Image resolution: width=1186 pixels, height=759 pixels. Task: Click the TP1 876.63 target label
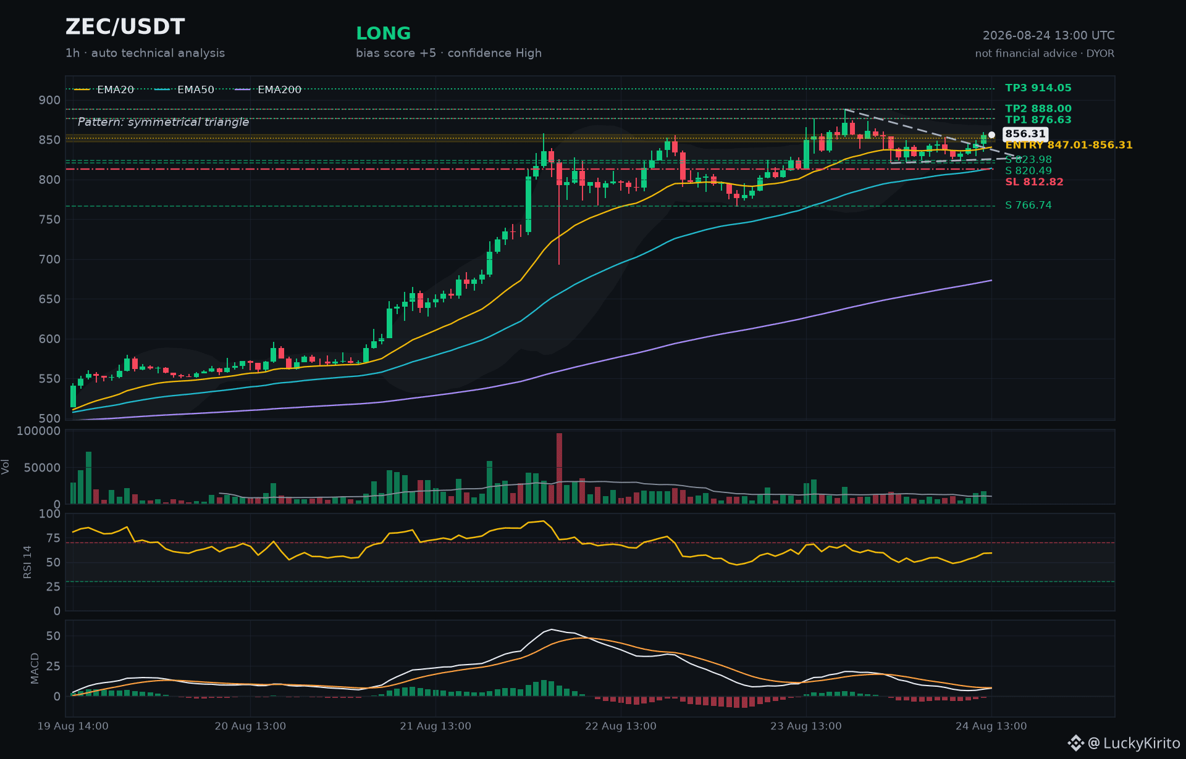(1038, 120)
